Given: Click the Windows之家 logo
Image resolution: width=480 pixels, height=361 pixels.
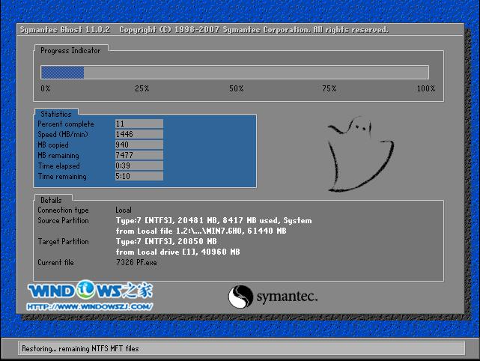Looking at the screenshot, I should (91, 291).
